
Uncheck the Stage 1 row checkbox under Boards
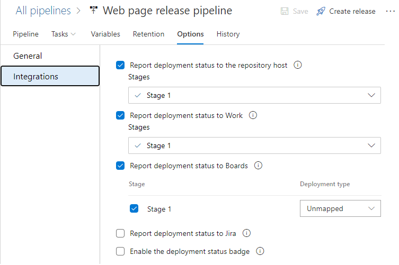coord(134,208)
